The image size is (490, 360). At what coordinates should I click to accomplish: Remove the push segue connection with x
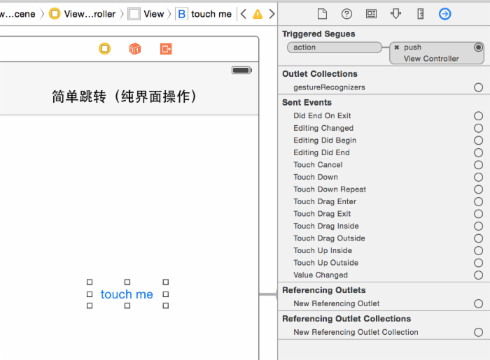click(396, 48)
